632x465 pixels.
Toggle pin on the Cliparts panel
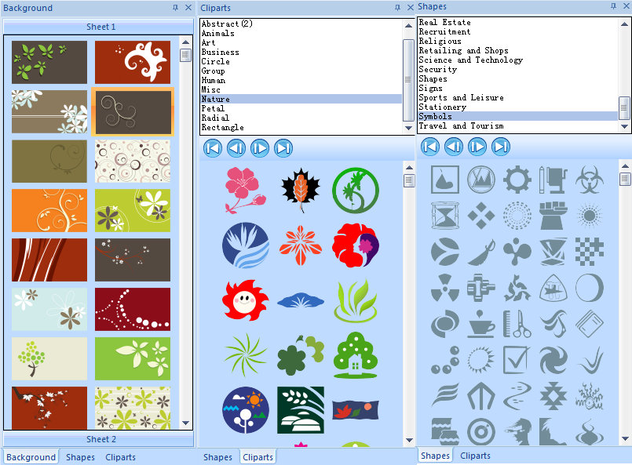tap(397, 8)
